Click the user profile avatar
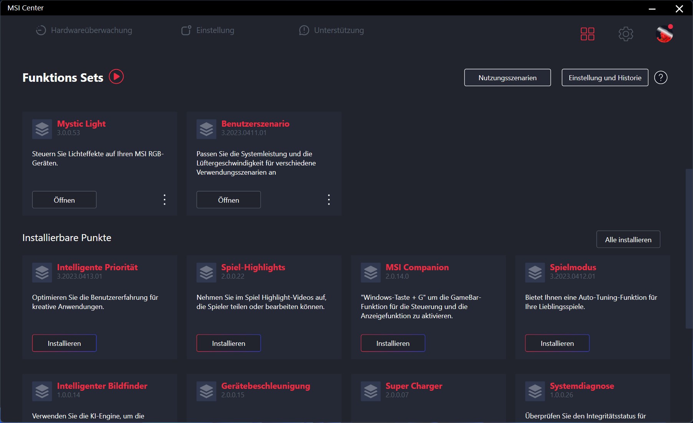Viewport: 693px width, 423px height. tap(664, 34)
